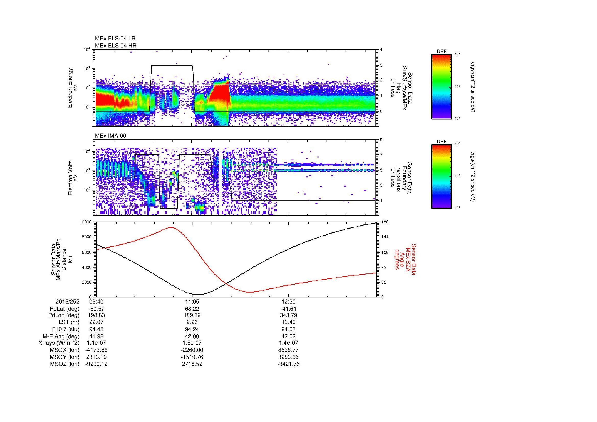Click the '180' SZA axis tick label

click(x=385, y=222)
